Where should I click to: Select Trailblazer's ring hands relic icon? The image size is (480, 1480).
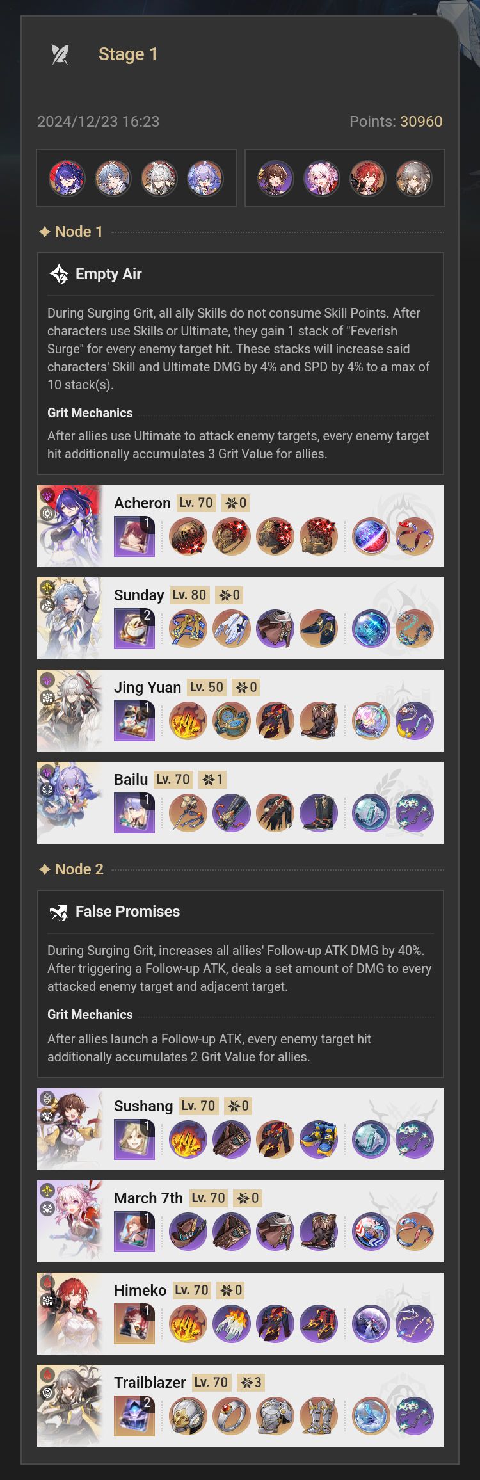tap(232, 1416)
